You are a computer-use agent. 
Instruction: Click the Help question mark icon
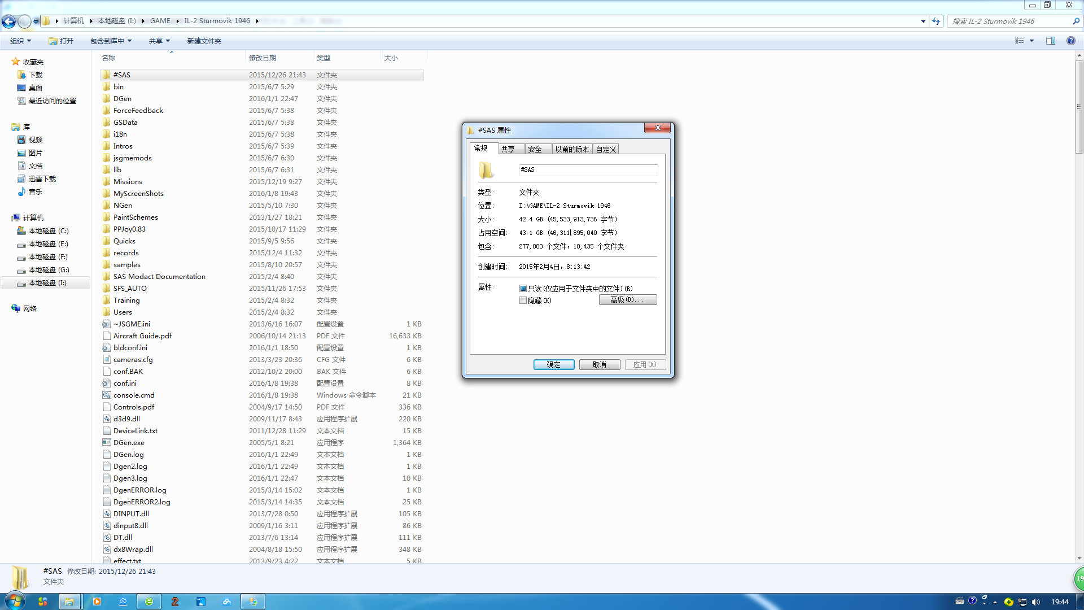[1070, 41]
